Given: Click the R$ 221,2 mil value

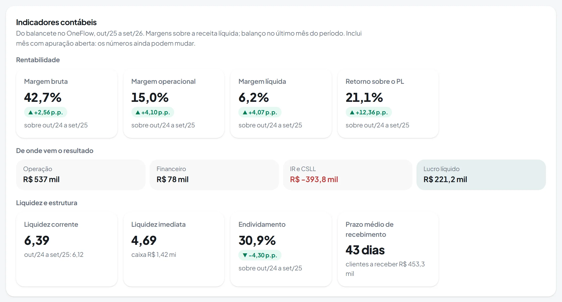Looking at the screenshot, I should 445,179.
